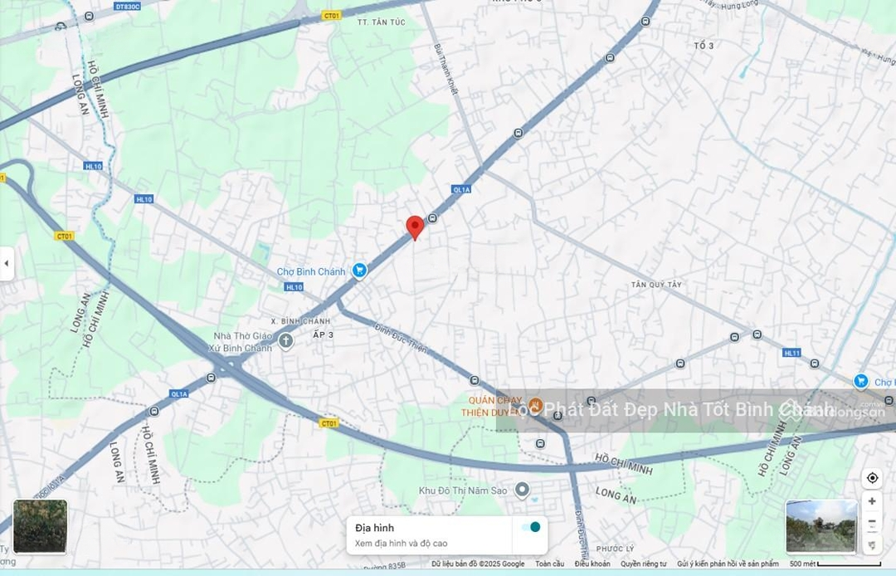Click the red location pin marker
The width and height of the screenshot is (896, 576).
tap(415, 227)
